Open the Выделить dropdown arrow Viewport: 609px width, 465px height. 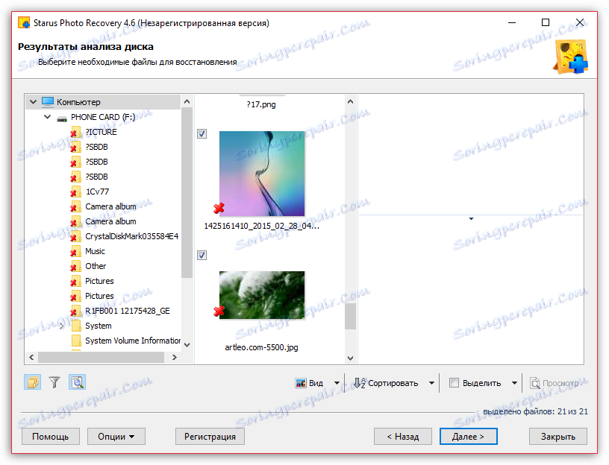(514, 383)
